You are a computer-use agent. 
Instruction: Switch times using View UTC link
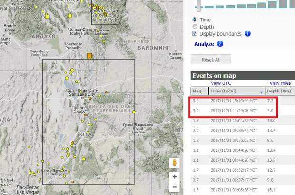(x=221, y=83)
